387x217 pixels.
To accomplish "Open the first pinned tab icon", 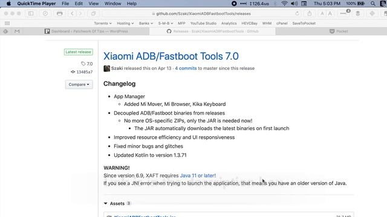I will coord(5,31).
